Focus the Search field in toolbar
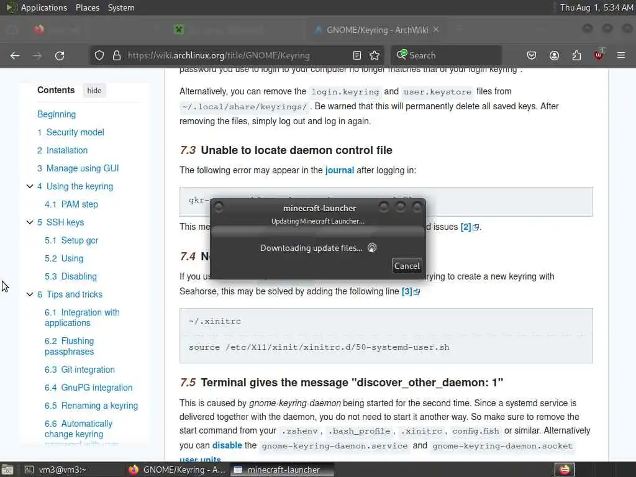 pyautogui.click(x=446, y=55)
